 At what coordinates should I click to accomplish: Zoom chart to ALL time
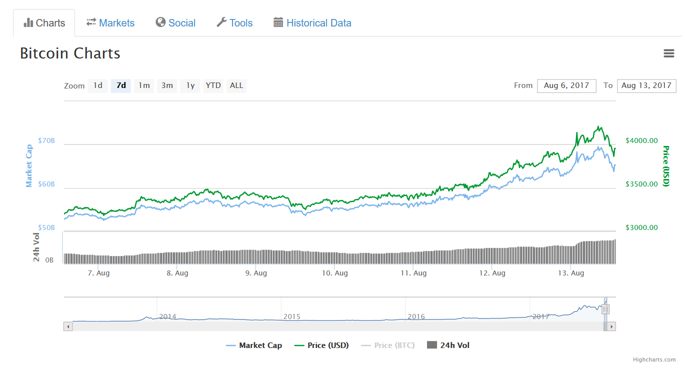point(236,85)
